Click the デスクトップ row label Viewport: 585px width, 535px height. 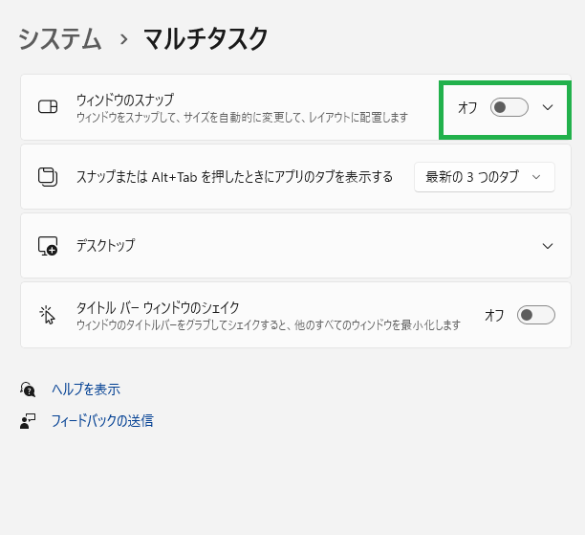(x=105, y=245)
